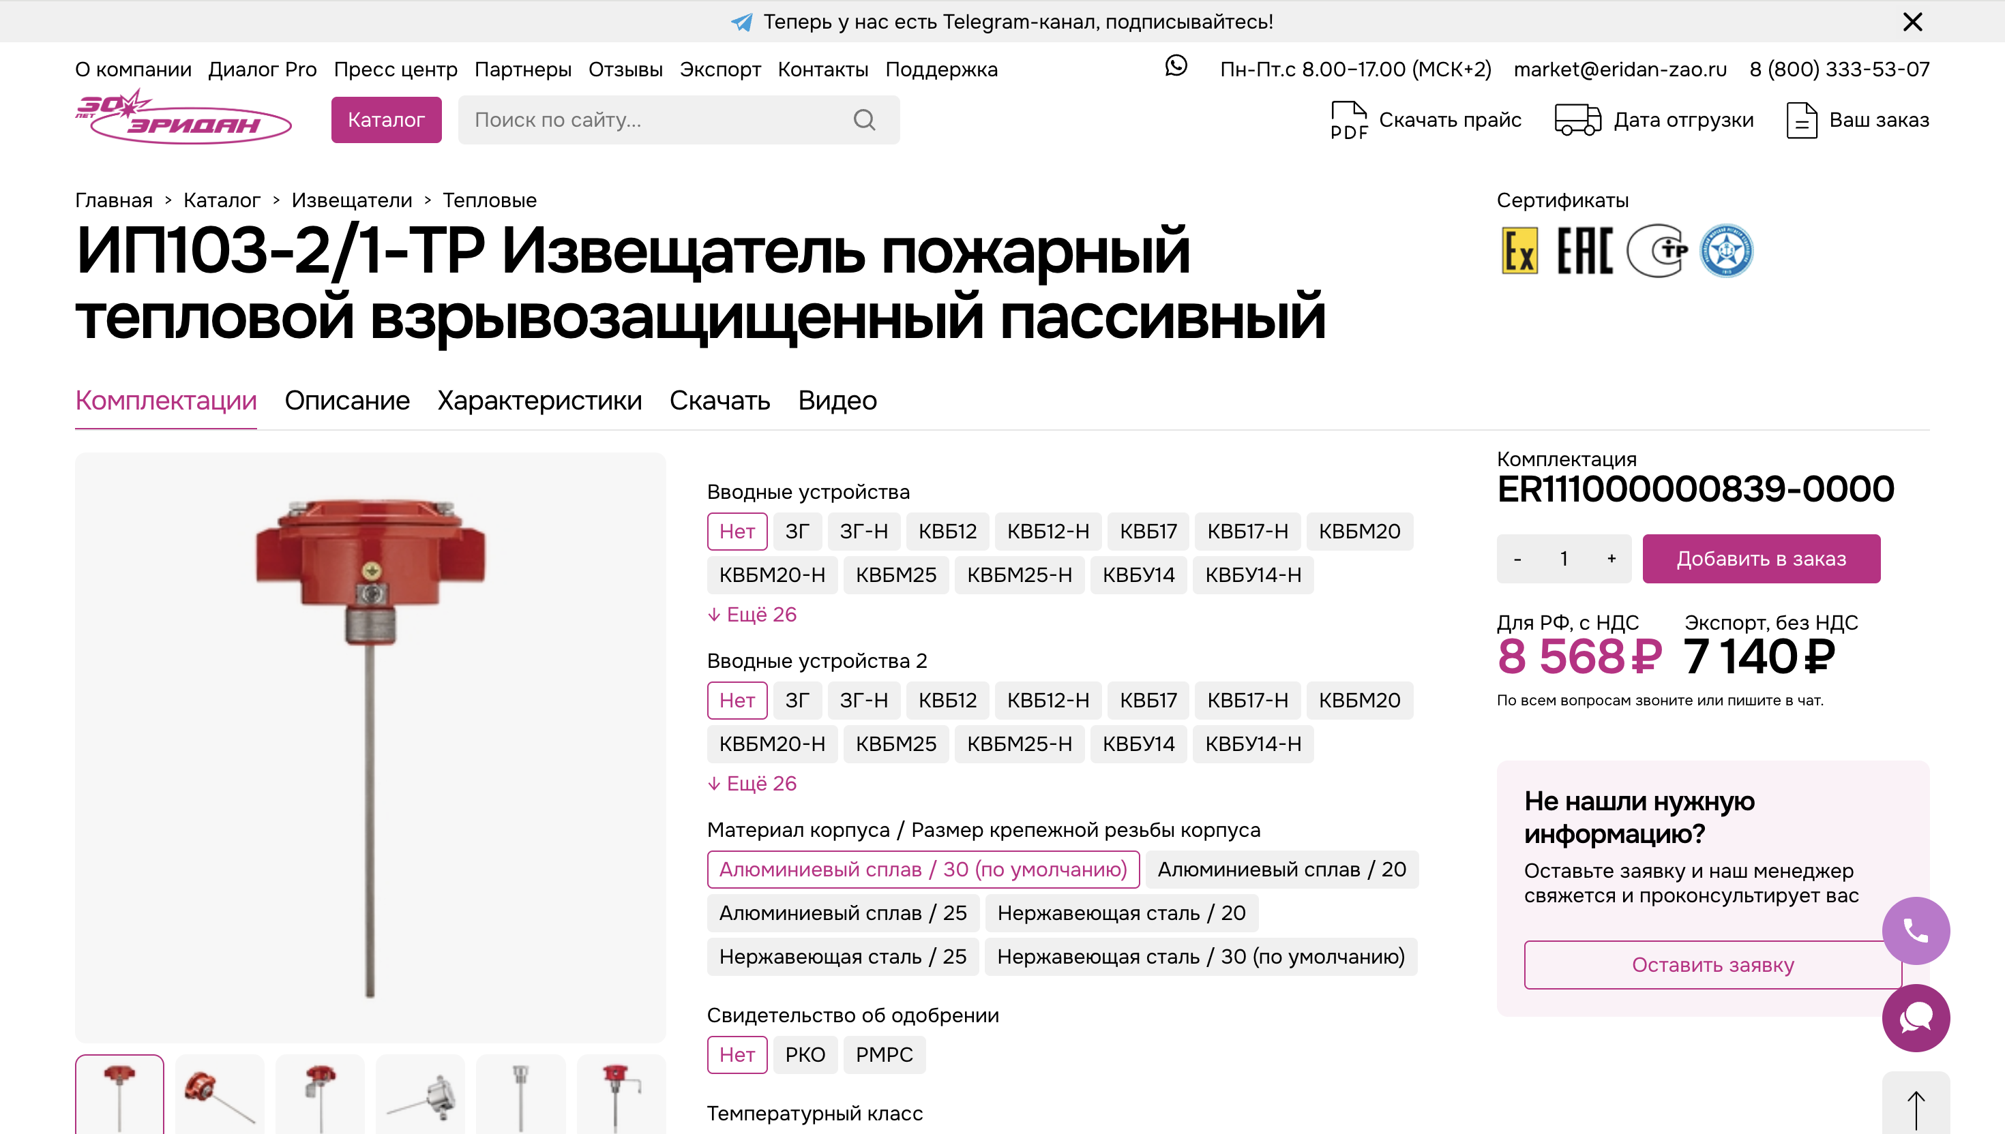Open the Telegram channel announcement link
Screen dimensions: 2005x1134
coord(1002,22)
